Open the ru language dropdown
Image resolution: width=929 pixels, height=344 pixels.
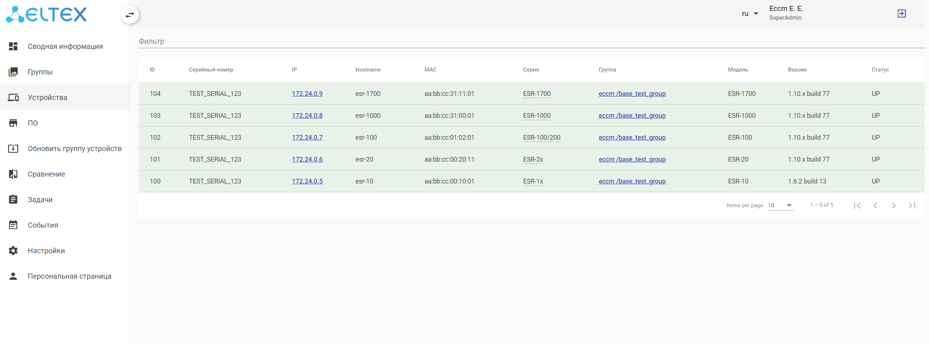(750, 14)
